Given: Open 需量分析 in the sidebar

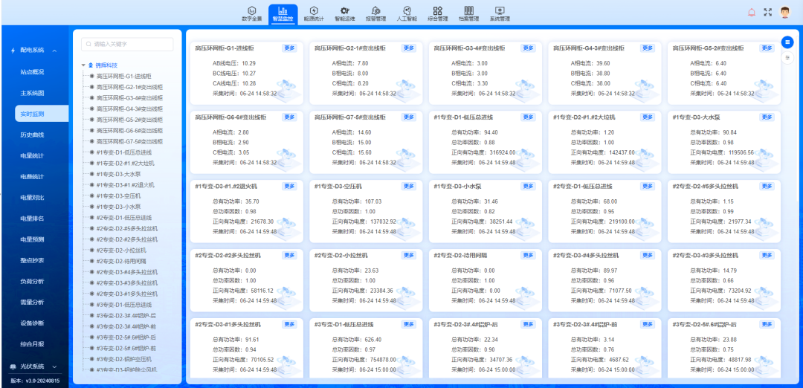Looking at the screenshot, I should [x=32, y=302].
